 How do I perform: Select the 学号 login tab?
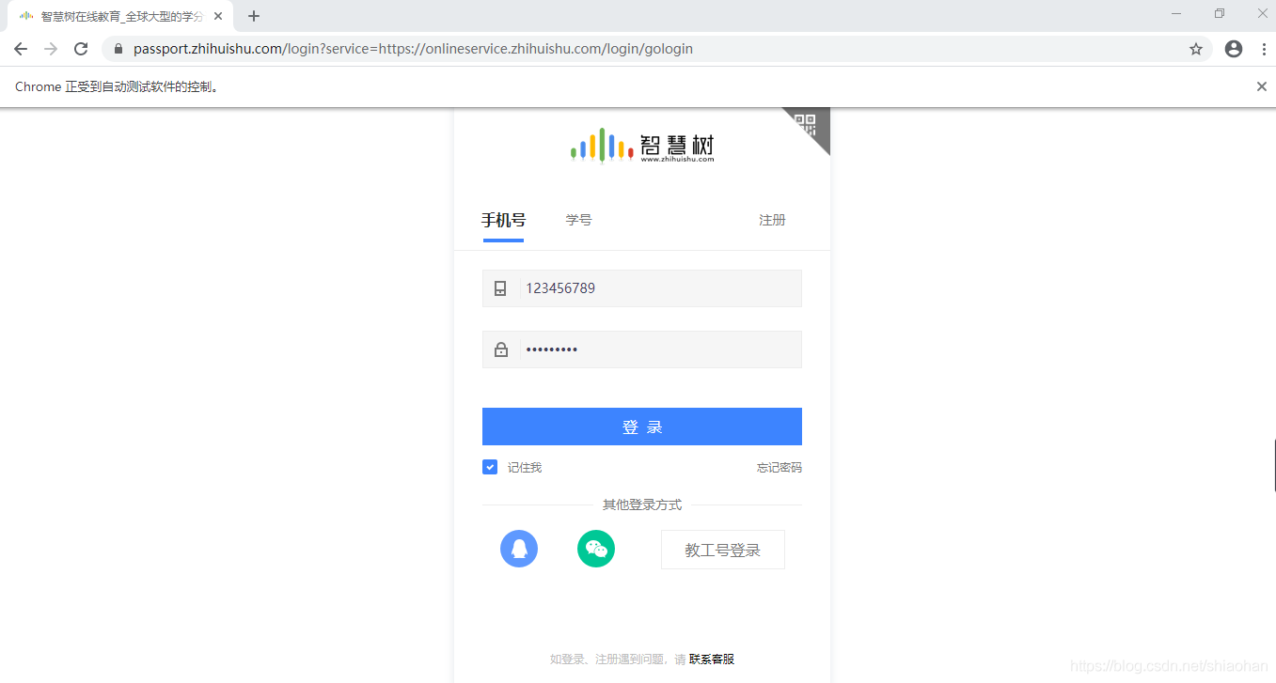pos(578,220)
